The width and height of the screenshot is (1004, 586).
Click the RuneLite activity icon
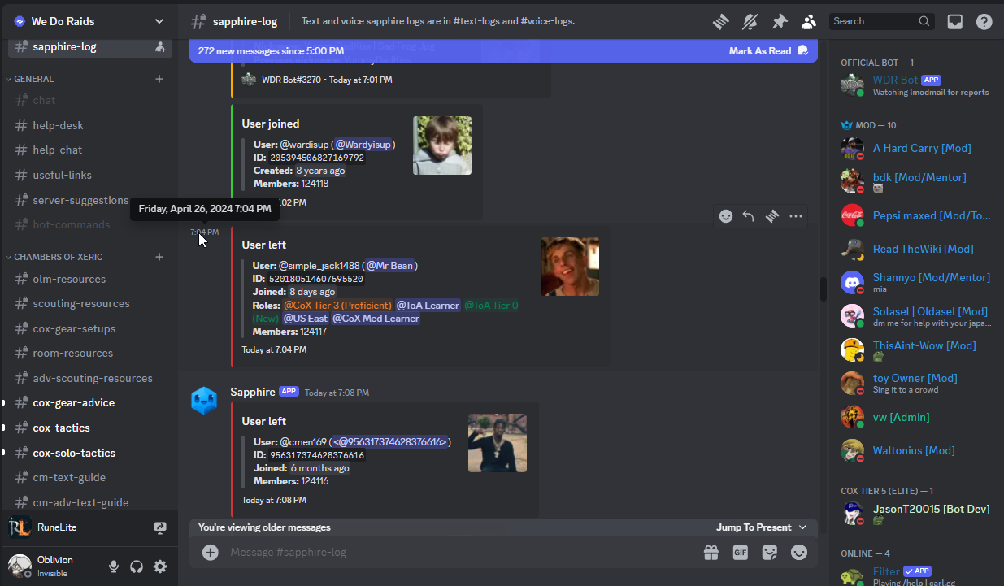coord(20,527)
